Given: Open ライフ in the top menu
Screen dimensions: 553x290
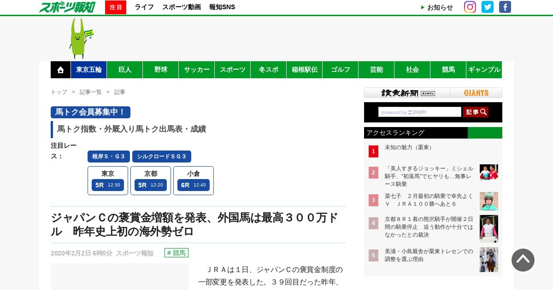Looking at the screenshot, I should point(144,7).
